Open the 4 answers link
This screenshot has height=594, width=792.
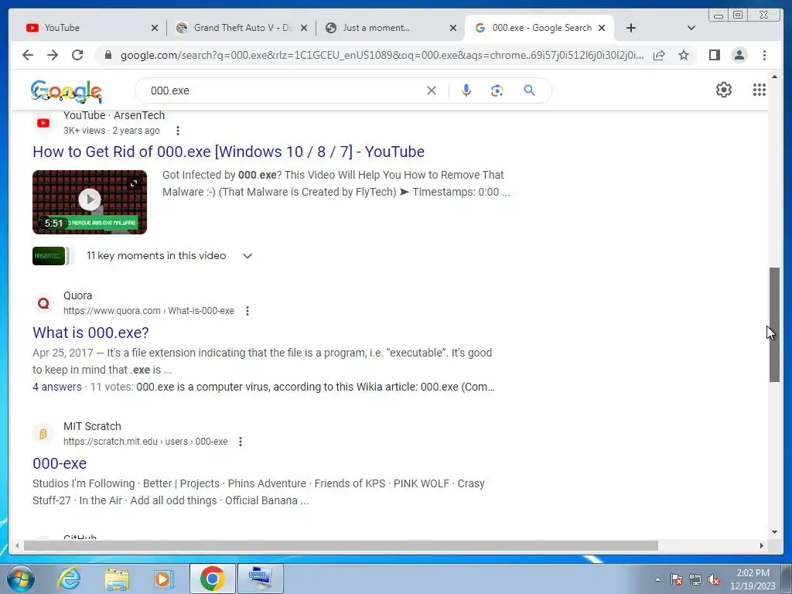pyautogui.click(x=57, y=387)
